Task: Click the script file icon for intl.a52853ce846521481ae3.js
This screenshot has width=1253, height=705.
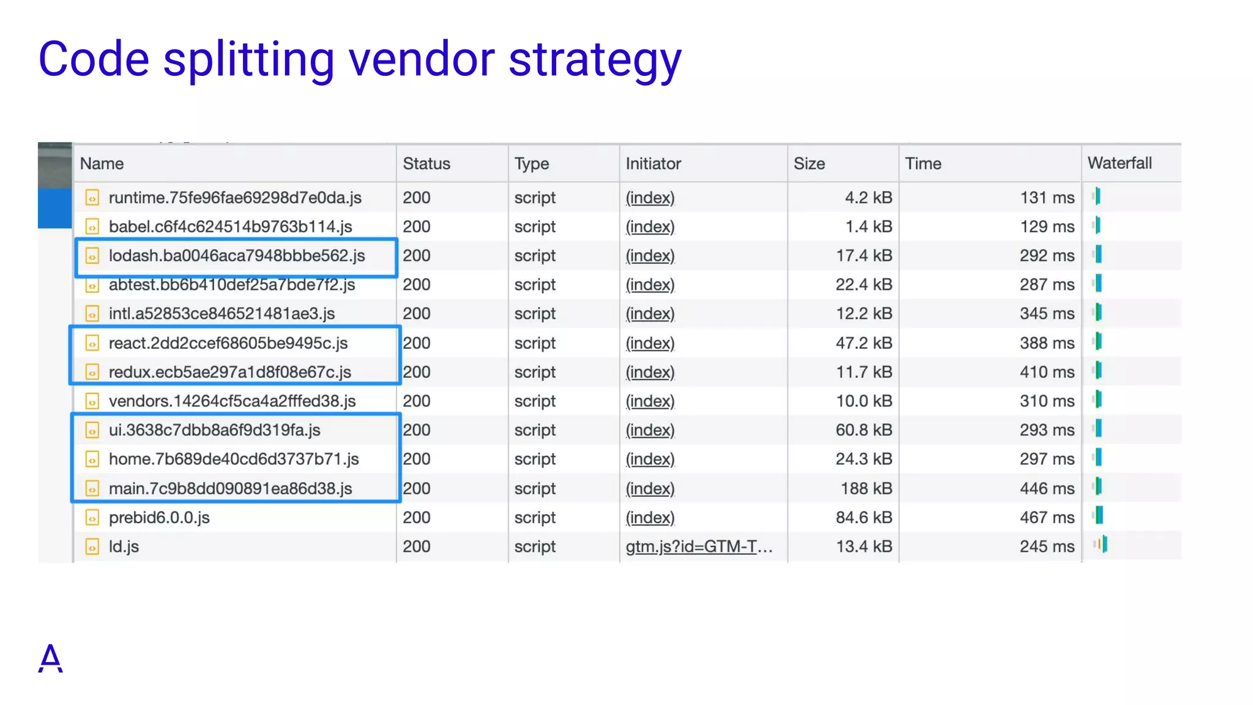Action: click(x=92, y=314)
